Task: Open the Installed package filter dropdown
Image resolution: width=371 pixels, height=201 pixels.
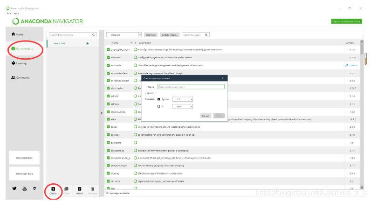Action: pos(124,35)
